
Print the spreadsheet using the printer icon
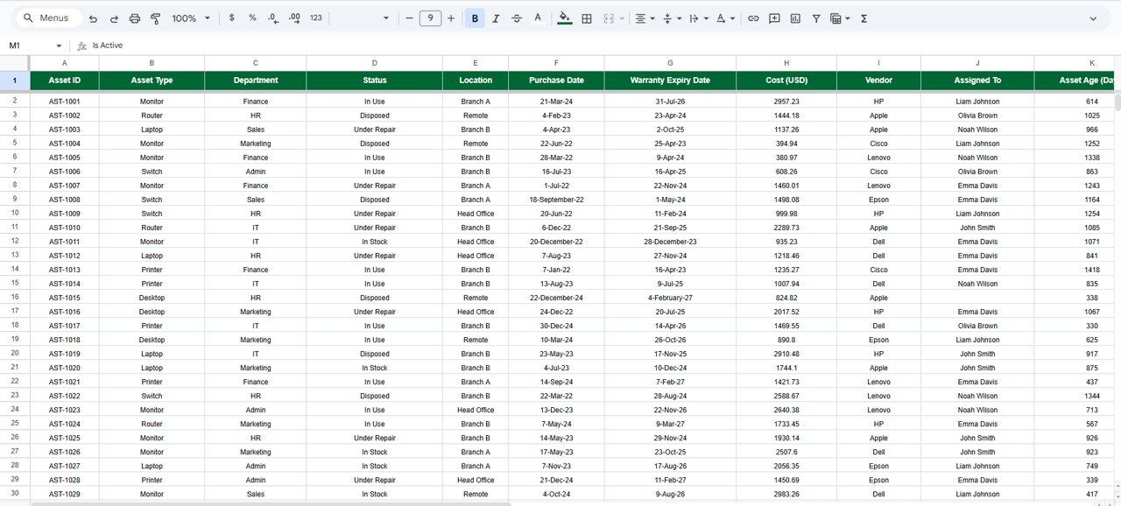tap(134, 18)
